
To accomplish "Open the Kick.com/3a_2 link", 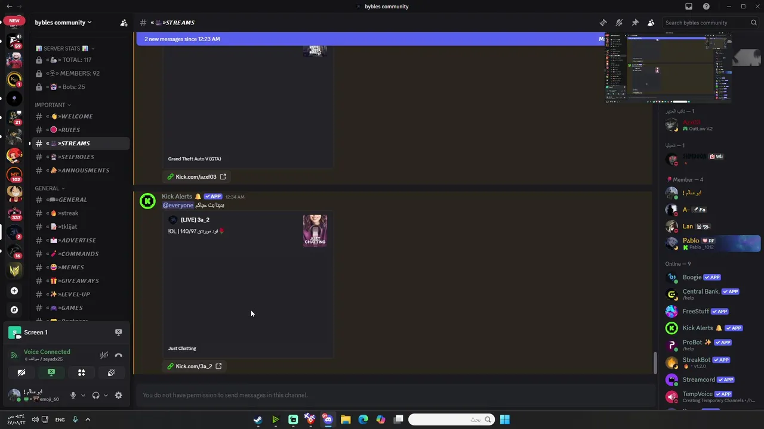I will 194,366.
